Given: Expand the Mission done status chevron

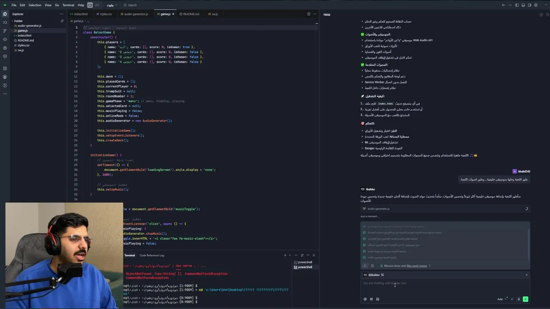Looking at the screenshot, I should tap(430, 266).
